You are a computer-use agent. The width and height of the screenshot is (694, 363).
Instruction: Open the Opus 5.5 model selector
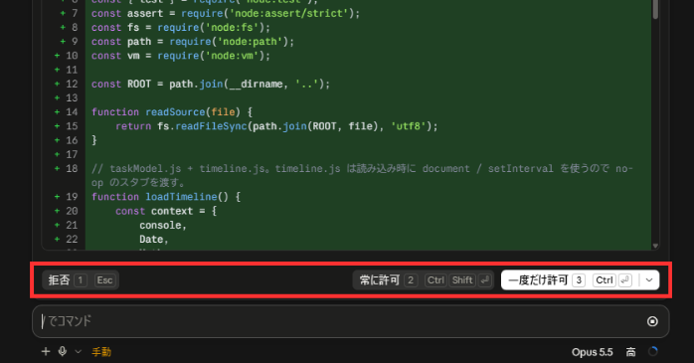tap(593, 352)
